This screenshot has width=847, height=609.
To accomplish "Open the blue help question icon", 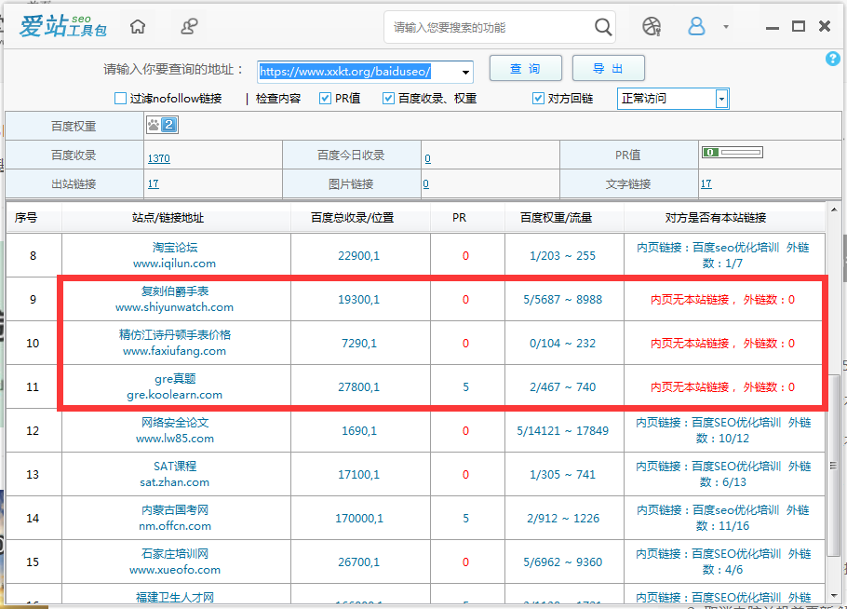I will point(832,59).
